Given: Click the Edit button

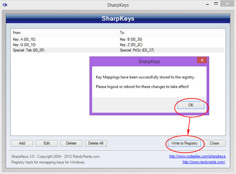Looking at the screenshot, I should point(47,143).
